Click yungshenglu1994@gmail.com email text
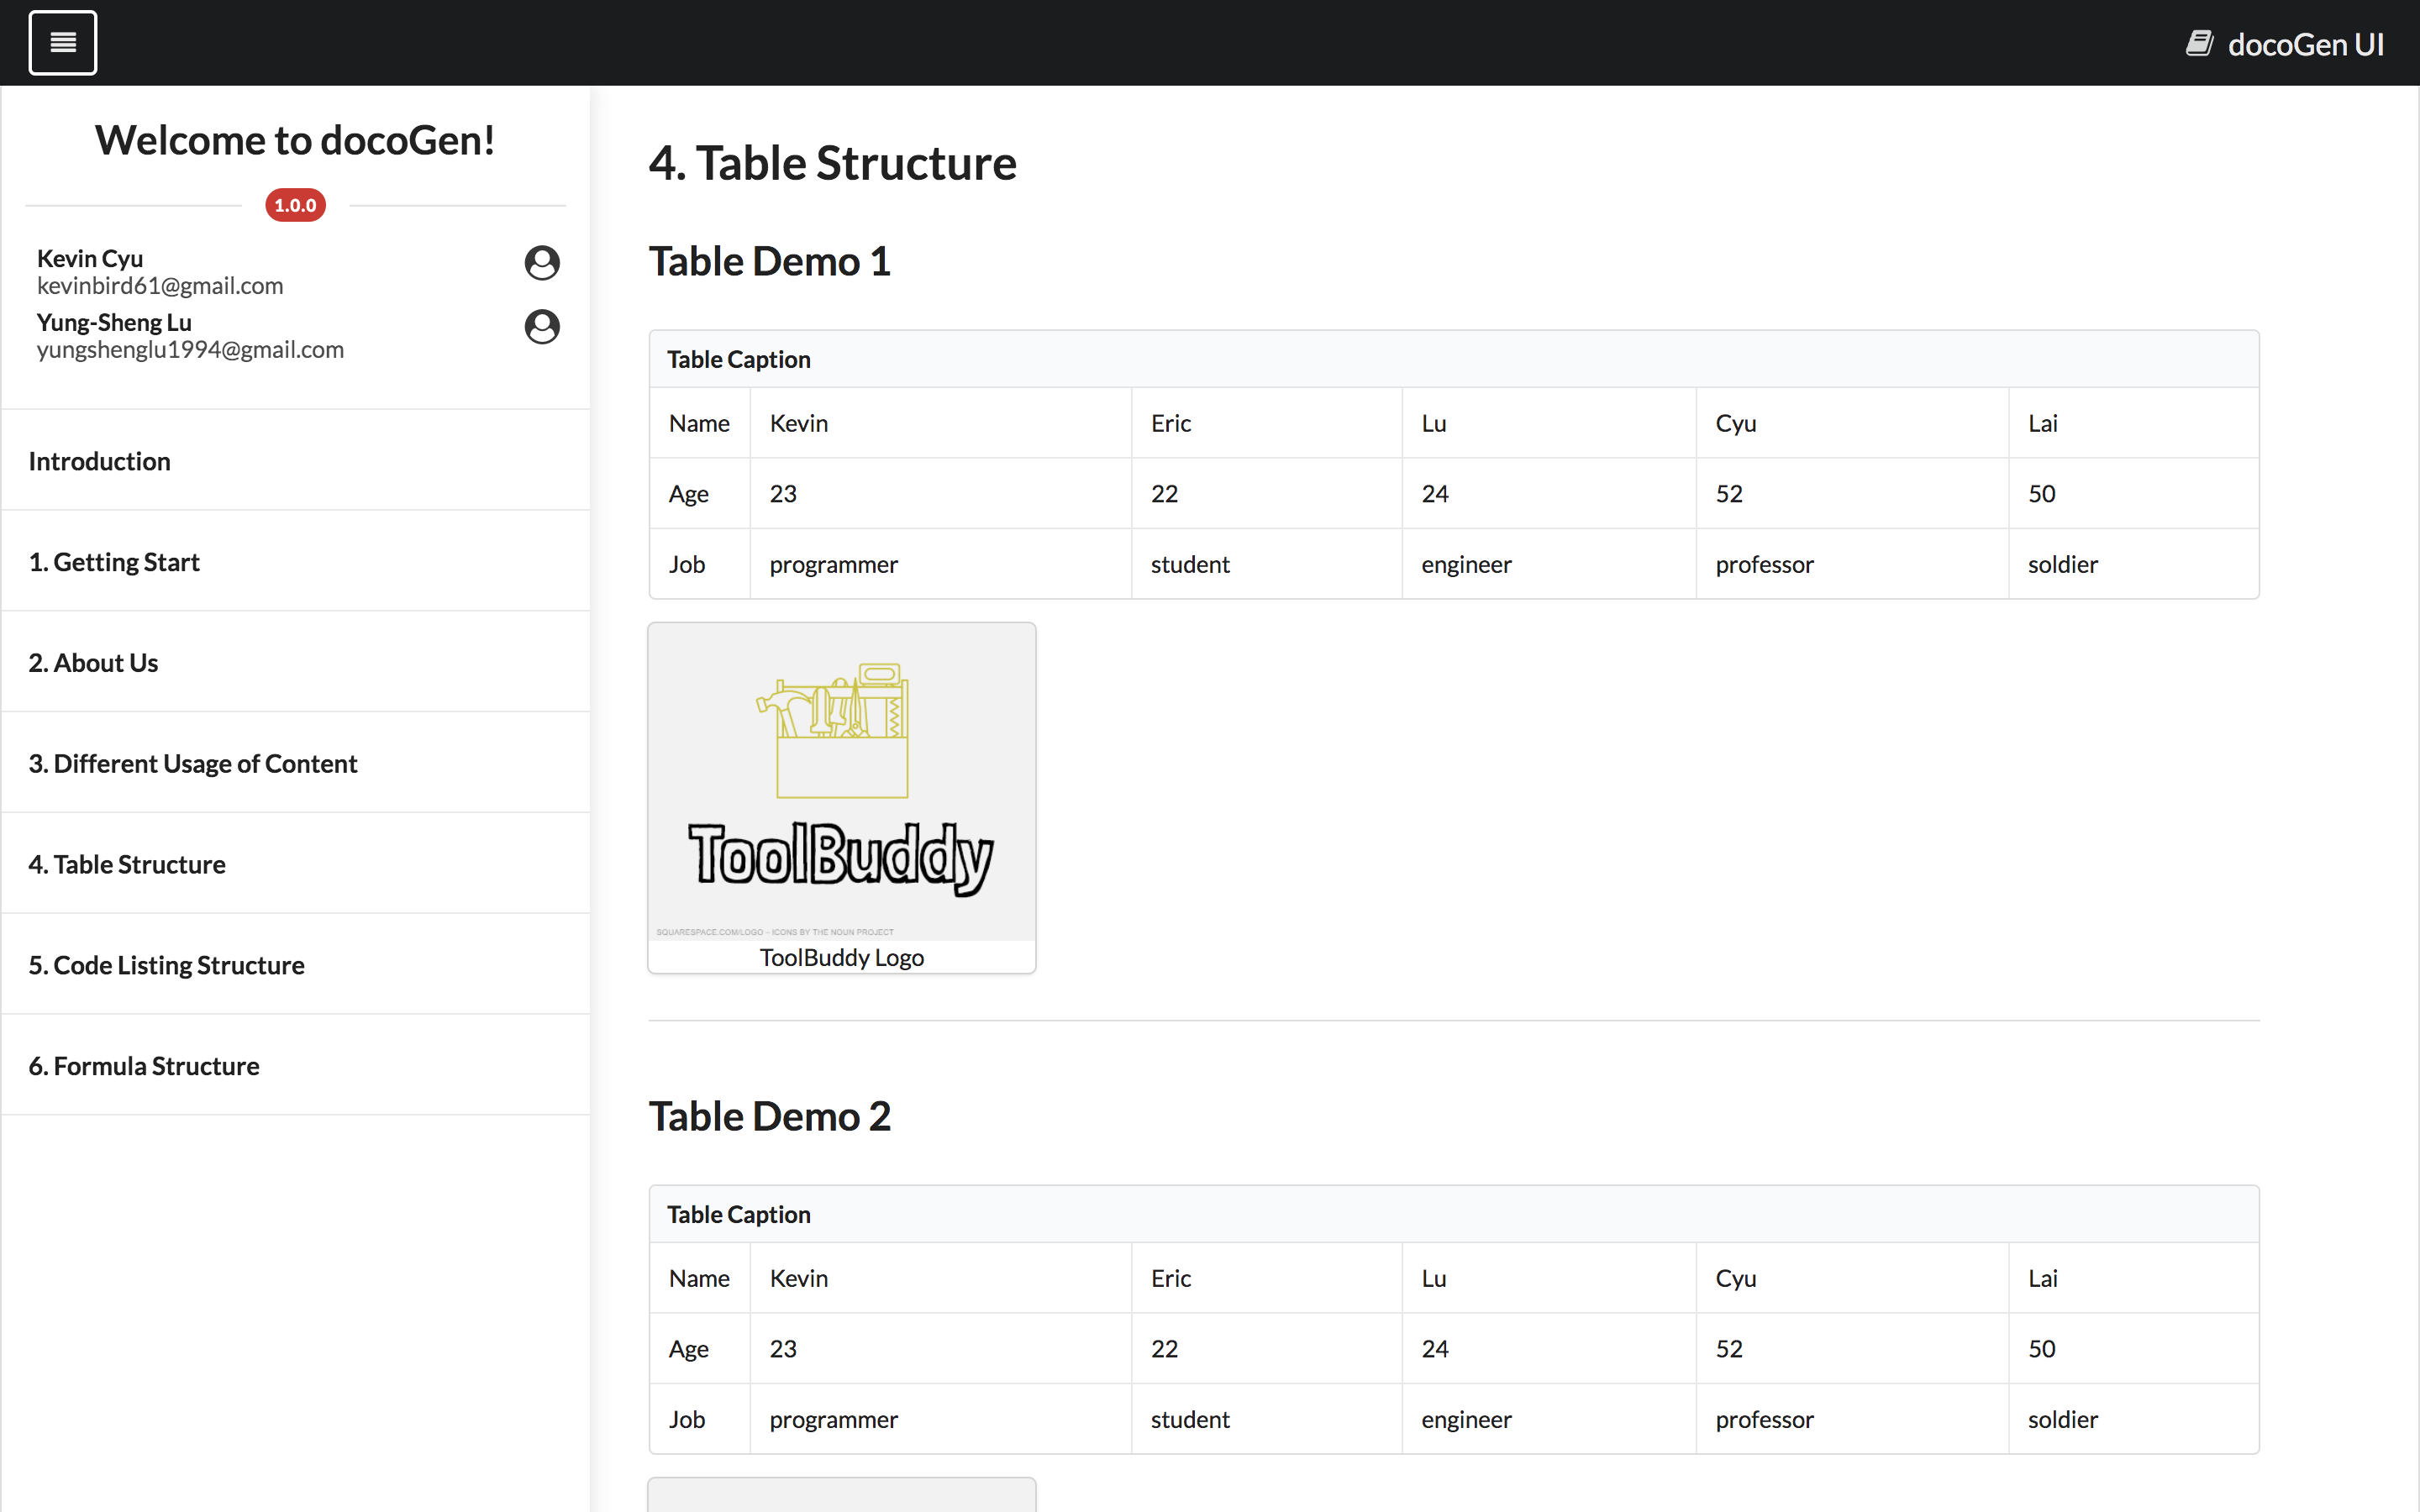The width and height of the screenshot is (2420, 1512). coord(190,350)
